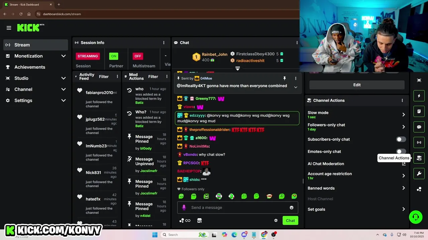The width and height of the screenshot is (428, 240).
Task: Open the document notes icon in right sidebar
Action: pyautogui.click(x=419, y=111)
